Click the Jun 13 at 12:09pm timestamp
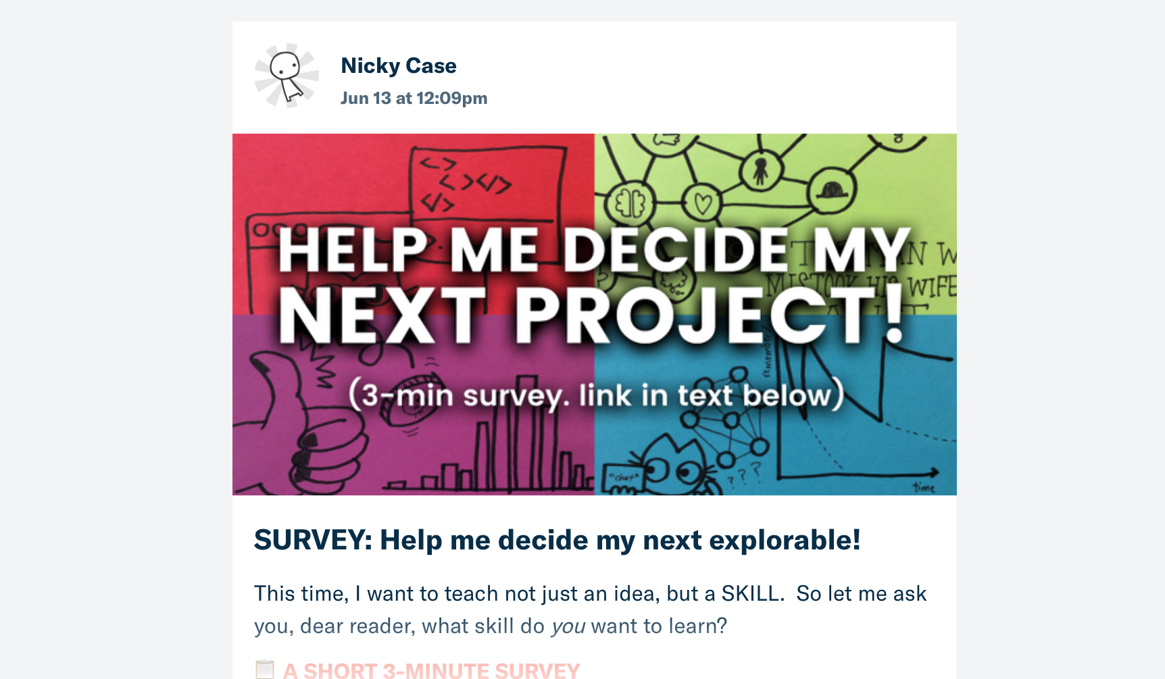1165x679 pixels. point(414,99)
